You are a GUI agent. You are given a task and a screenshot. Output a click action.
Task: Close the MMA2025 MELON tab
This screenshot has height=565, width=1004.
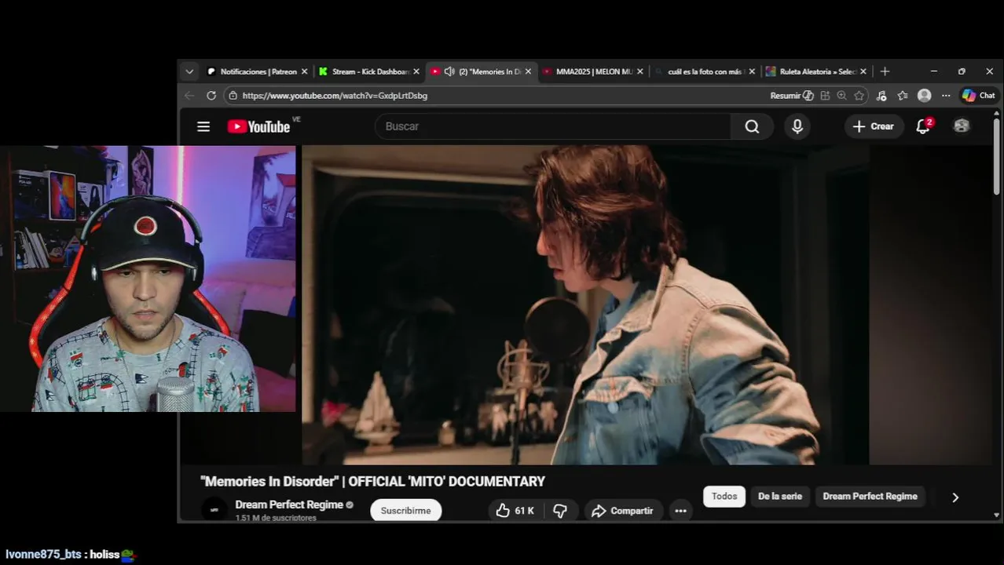639,71
